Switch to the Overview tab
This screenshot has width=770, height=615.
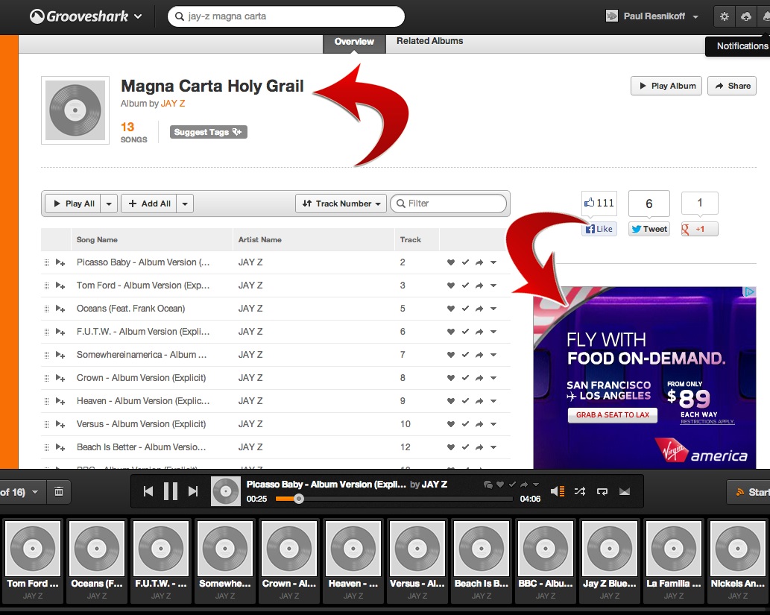coord(354,42)
